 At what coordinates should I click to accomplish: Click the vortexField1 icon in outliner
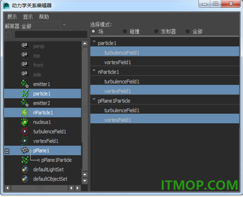coord(25,141)
